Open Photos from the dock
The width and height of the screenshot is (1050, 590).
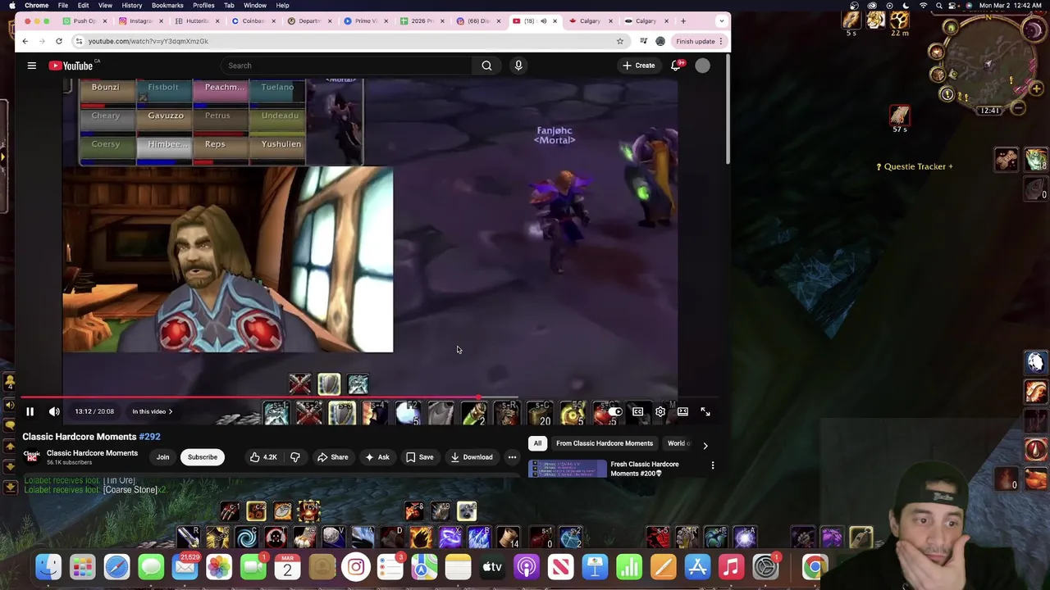[219, 567]
